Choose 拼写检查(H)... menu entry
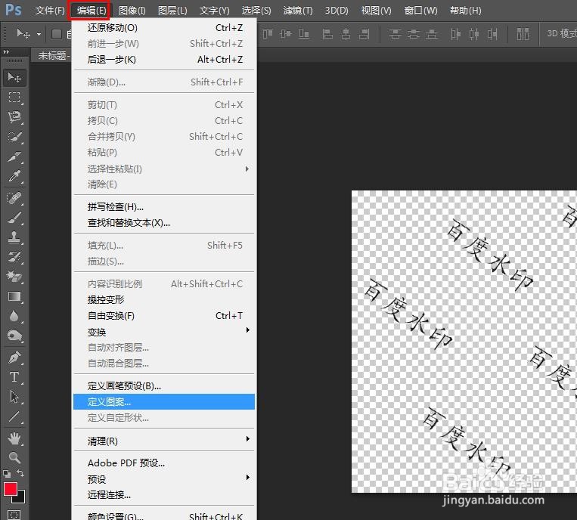Viewport: 577px width, 520px height. 164,207
